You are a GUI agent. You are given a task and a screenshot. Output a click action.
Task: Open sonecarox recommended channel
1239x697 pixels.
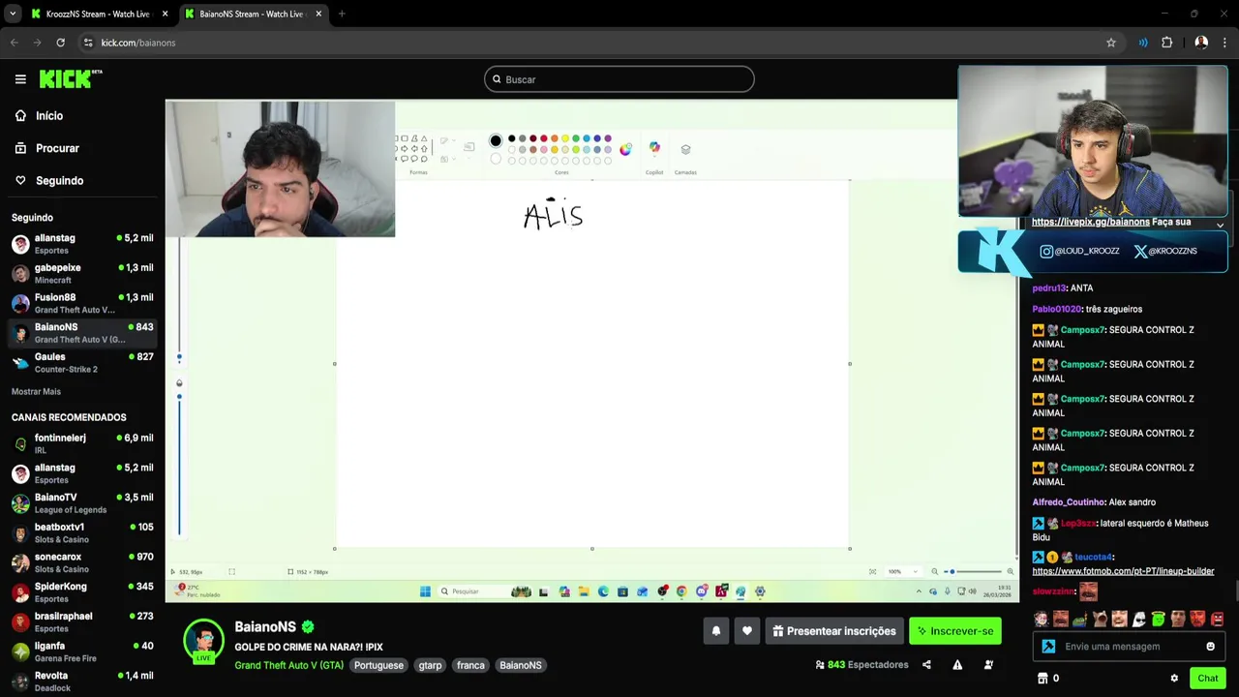[x=81, y=562]
